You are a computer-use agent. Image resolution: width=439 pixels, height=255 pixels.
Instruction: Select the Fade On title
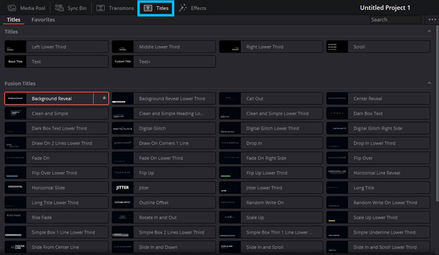click(57, 158)
